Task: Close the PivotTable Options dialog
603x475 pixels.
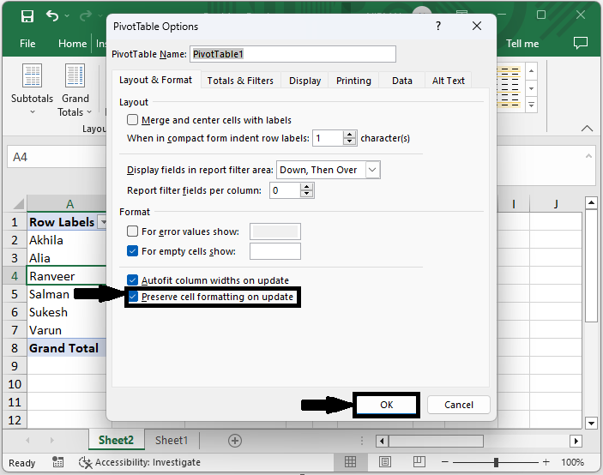Action: point(477,26)
